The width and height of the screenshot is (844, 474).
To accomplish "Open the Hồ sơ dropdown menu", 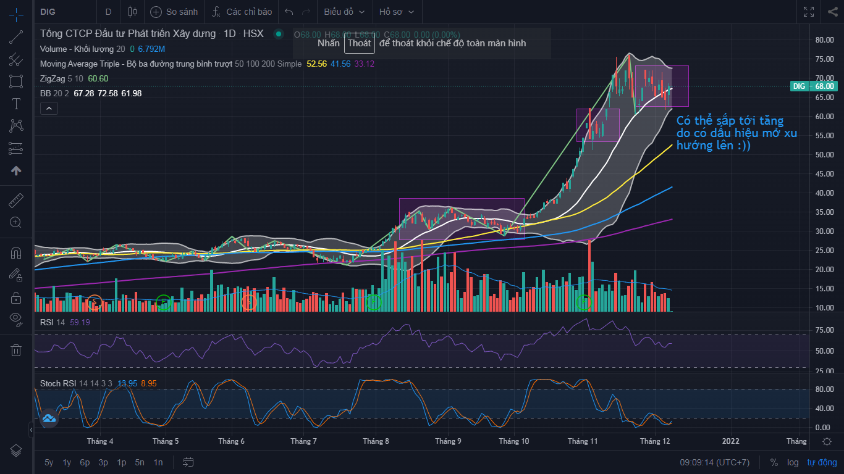I will (x=396, y=12).
